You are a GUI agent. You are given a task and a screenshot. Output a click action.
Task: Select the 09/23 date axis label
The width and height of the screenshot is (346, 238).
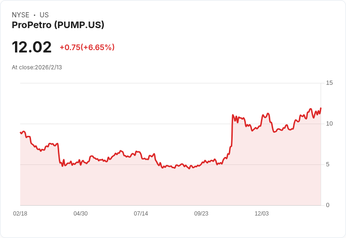click(x=201, y=213)
